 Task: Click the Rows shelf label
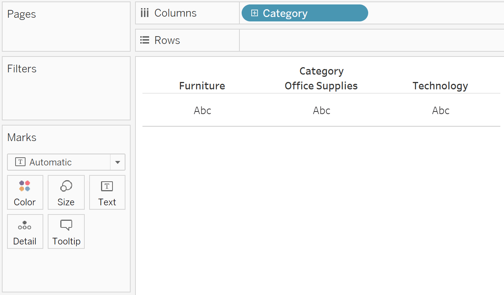167,40
